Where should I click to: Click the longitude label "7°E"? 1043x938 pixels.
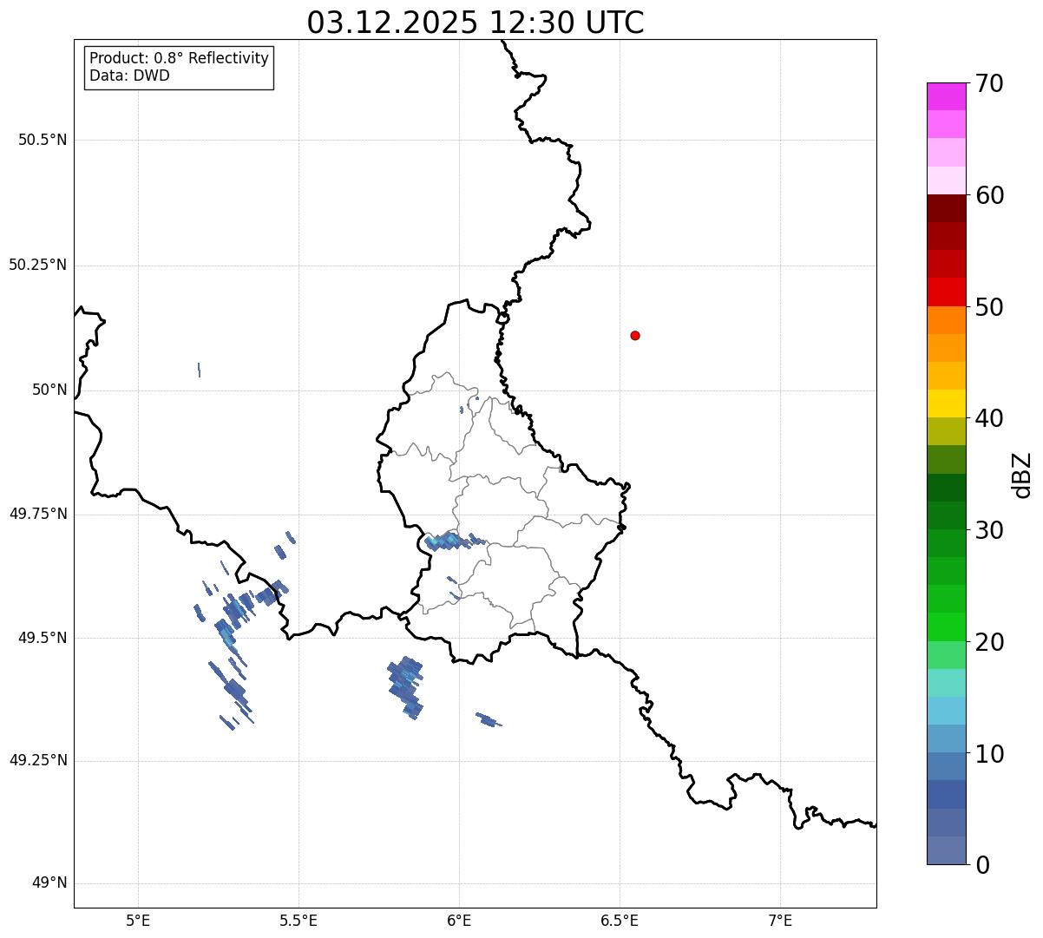pos(780,920)
